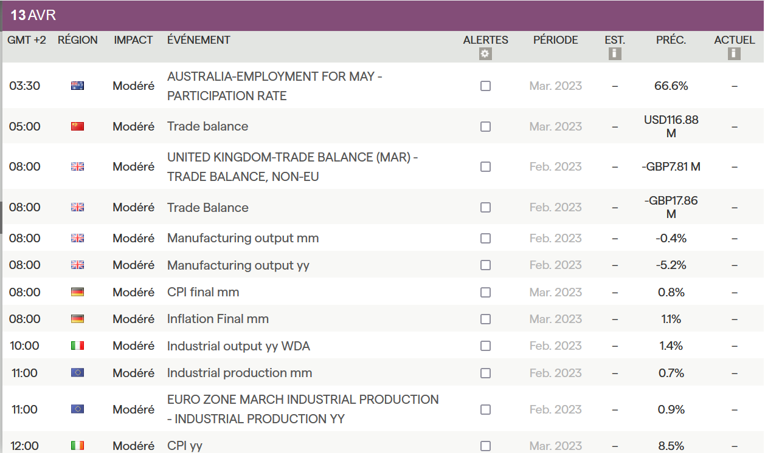Click the ACTUEL info icon
Screen dimensions: 765x453
click(x=734, y=54)
